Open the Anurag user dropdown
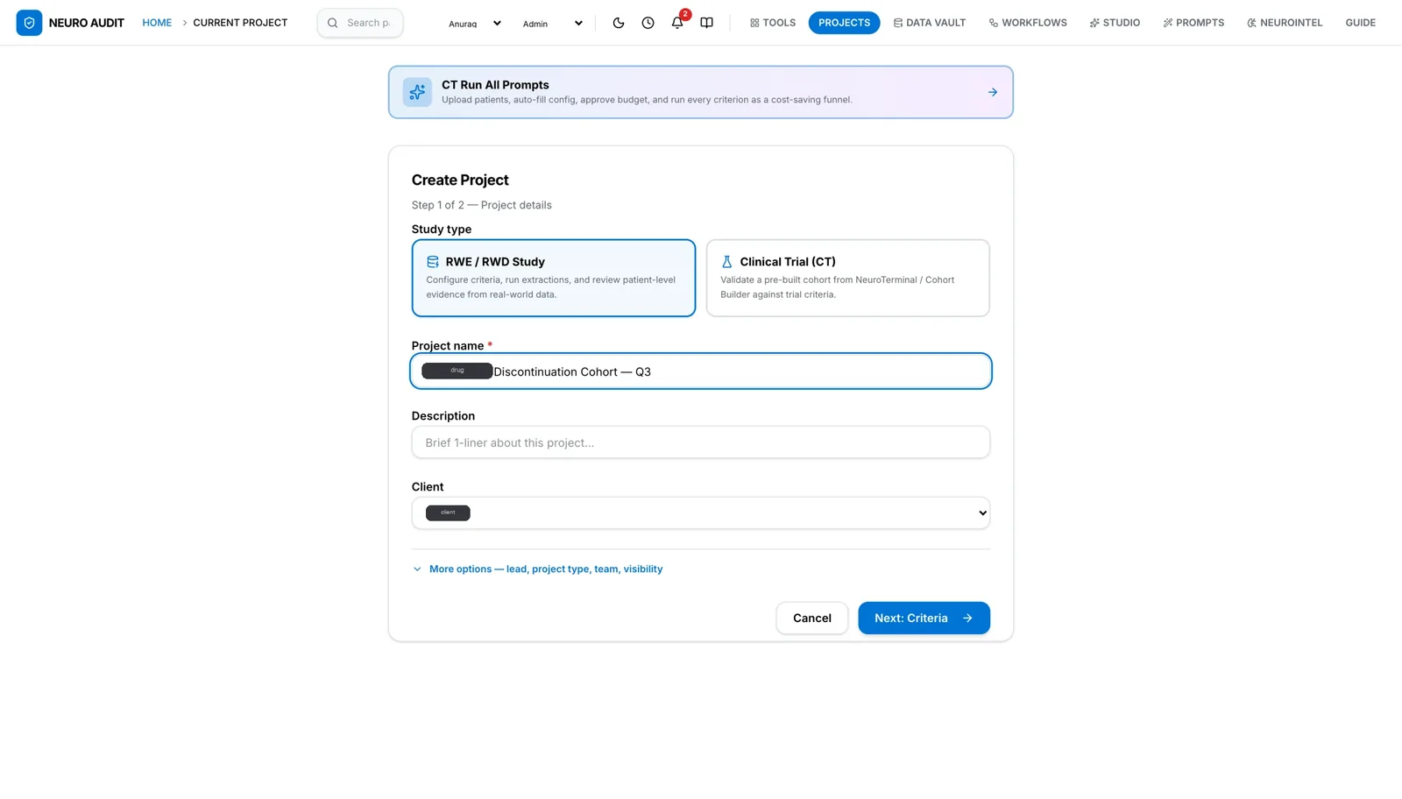Screen dimensions: 1402x799 [475, 24]
